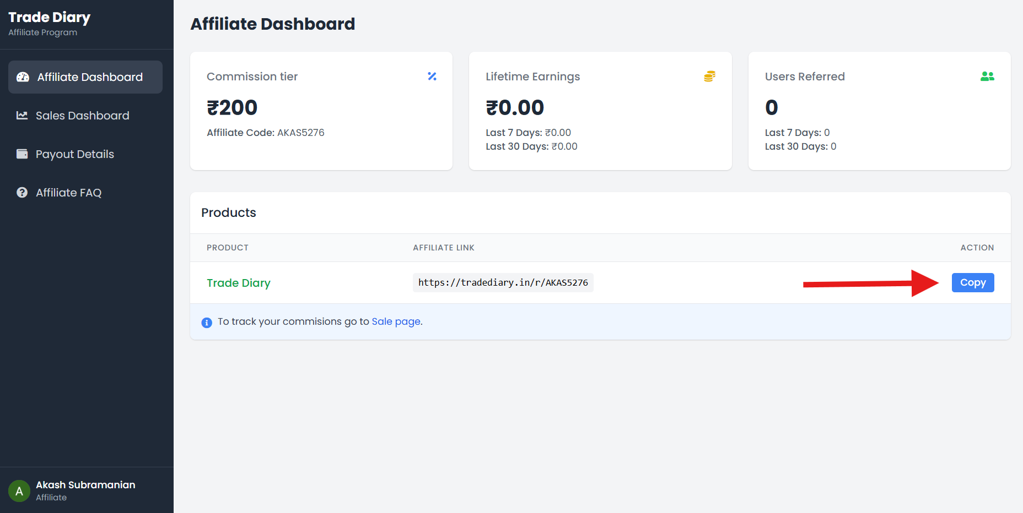Click the coins icon in Lifetime Earnings card
Image resolution: width=1023 pixels, height=513 pixels.
[x=710, y=77]
